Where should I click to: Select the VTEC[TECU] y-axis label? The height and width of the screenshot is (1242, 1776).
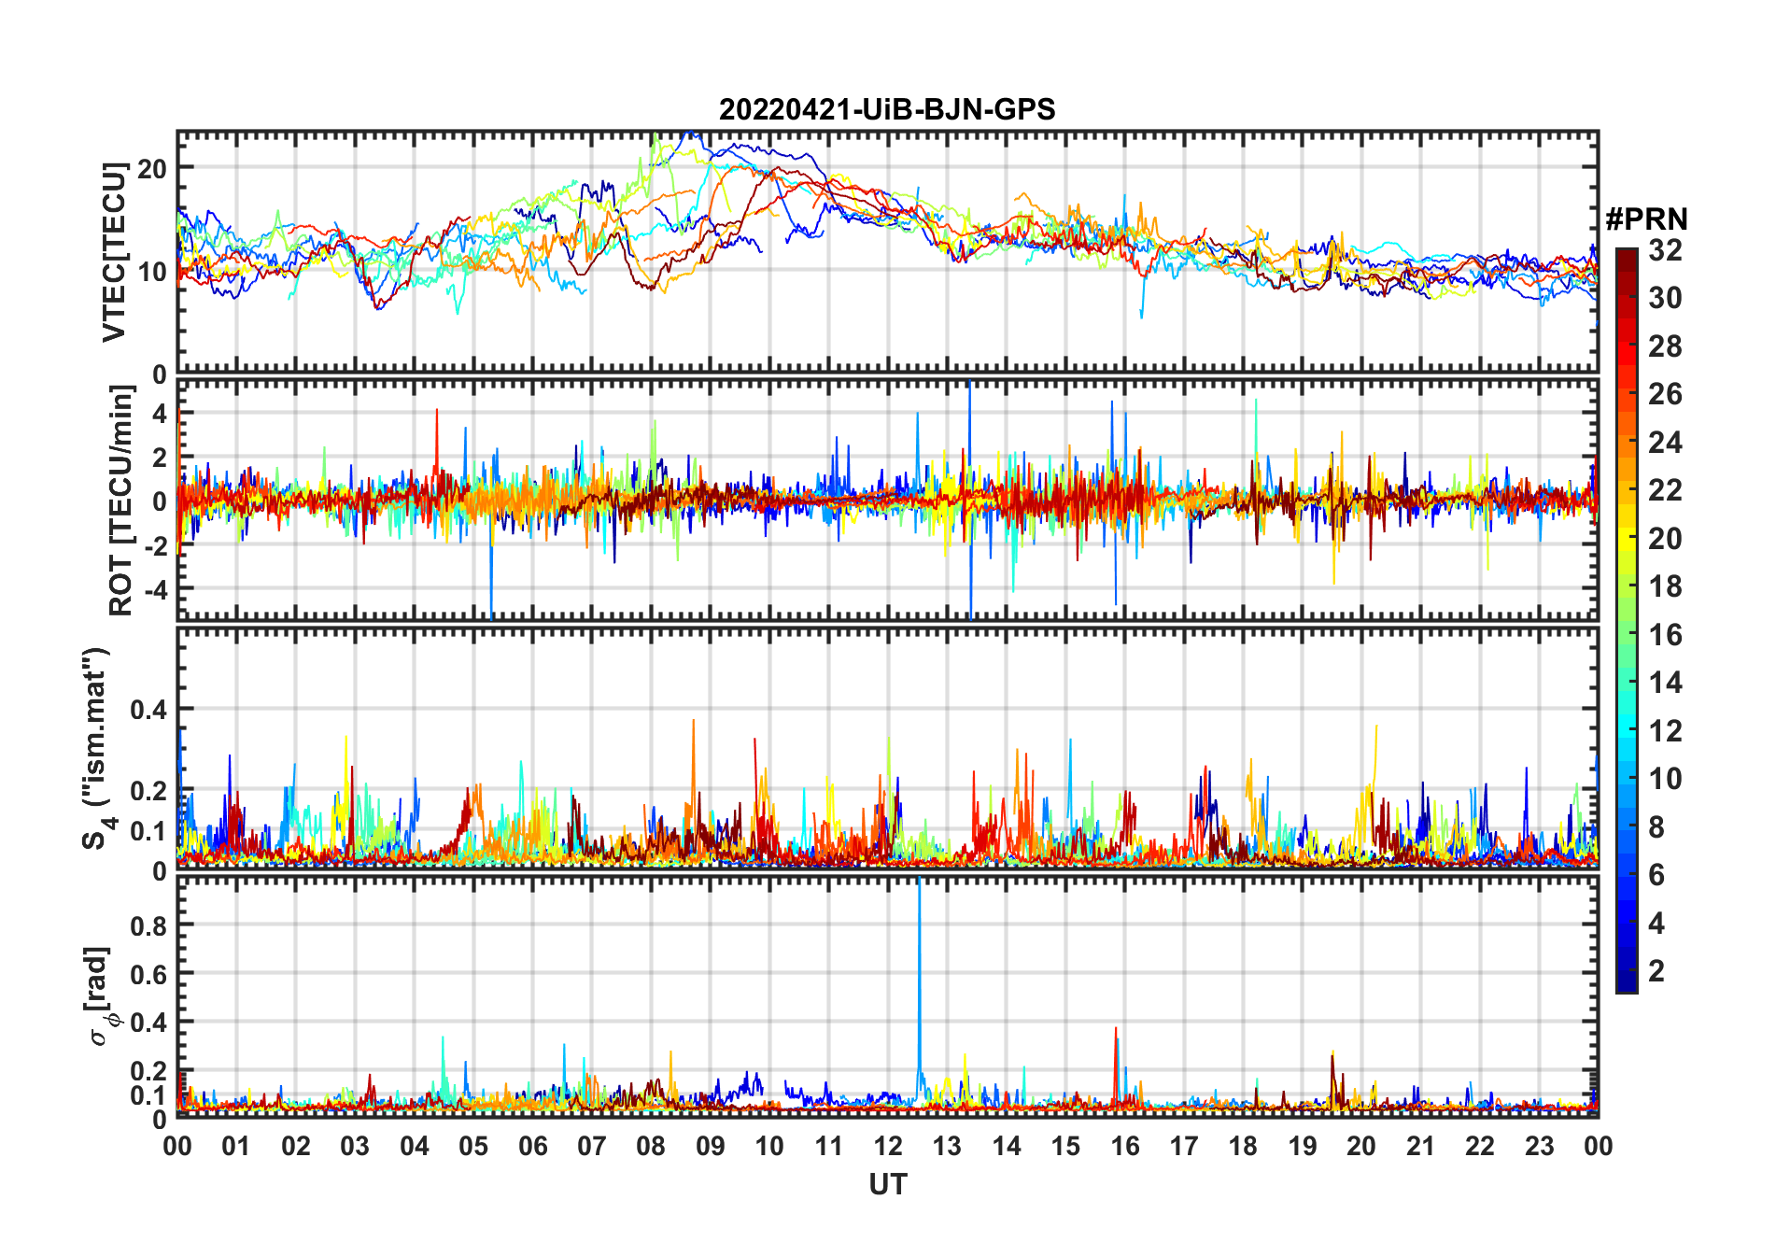point(114,252)
